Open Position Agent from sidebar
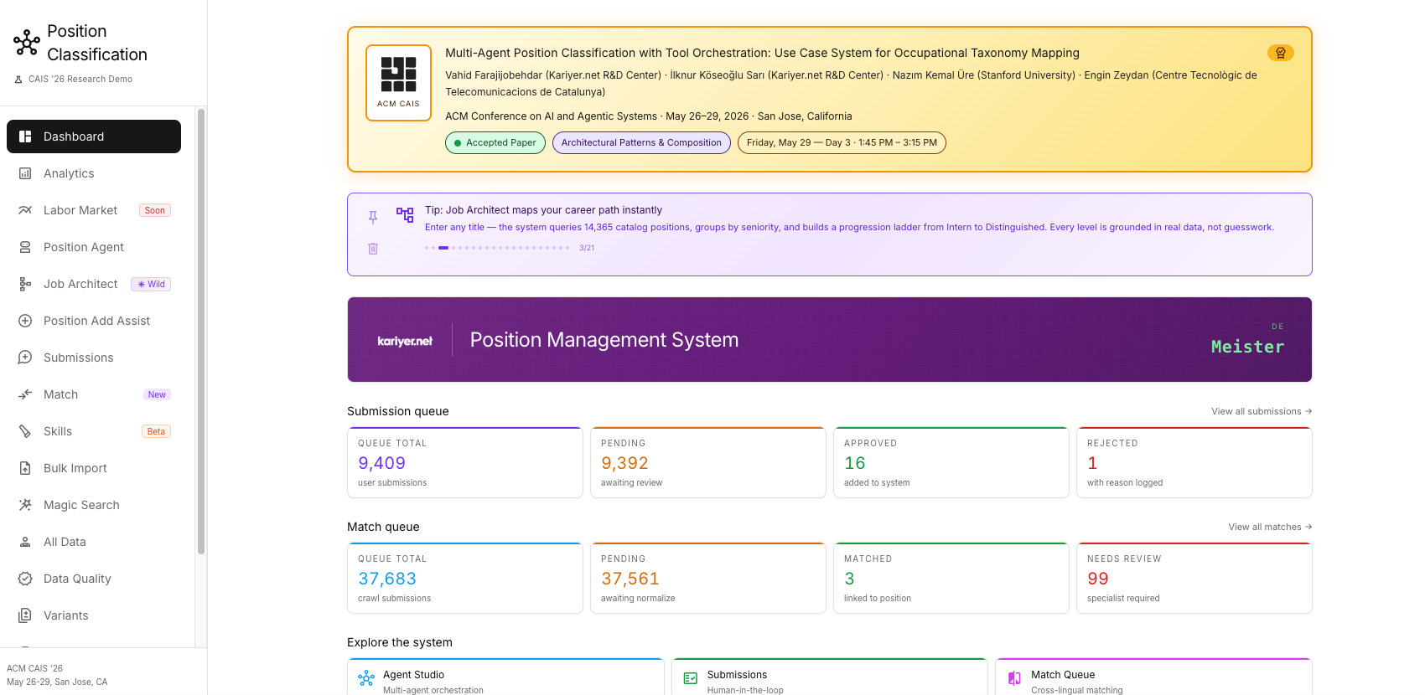This screenshot has height=695, width=1425. 94,247
